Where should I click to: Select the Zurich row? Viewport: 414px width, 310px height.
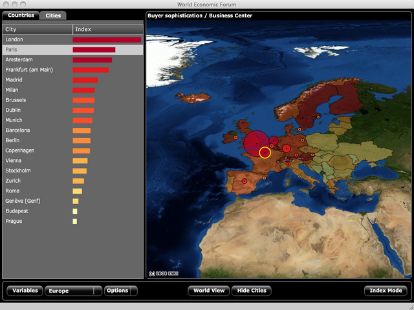tap(73, 181)
